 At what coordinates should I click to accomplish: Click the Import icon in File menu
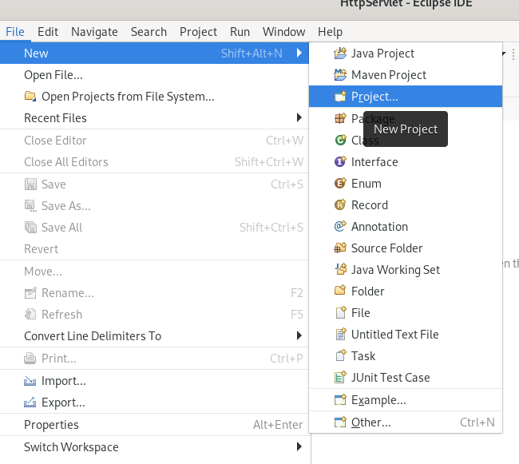click(30, 381)
